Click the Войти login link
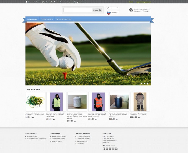 click(x=131, y=2)
